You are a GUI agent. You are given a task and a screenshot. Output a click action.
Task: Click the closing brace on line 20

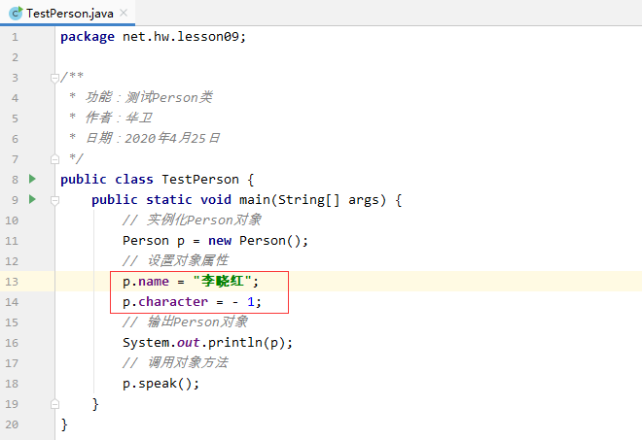[64, 424]
